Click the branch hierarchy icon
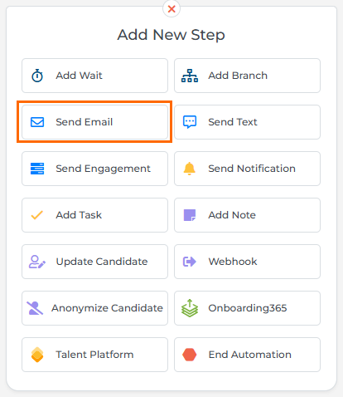343x397 pixels. point(190,76)
